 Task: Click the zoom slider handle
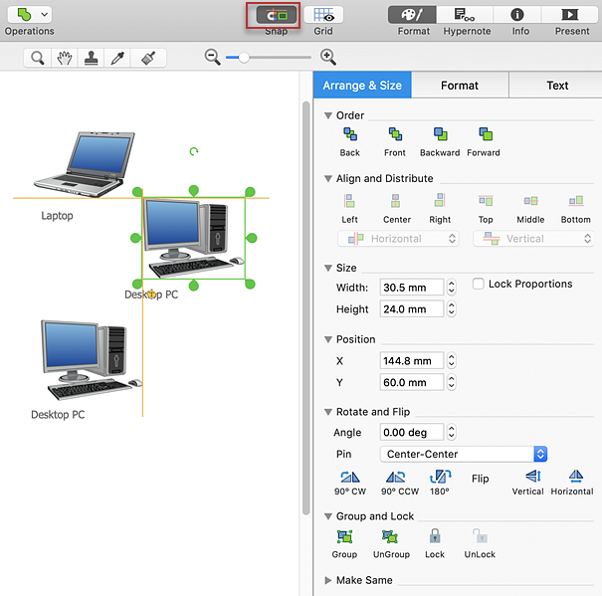pos(245,58)
